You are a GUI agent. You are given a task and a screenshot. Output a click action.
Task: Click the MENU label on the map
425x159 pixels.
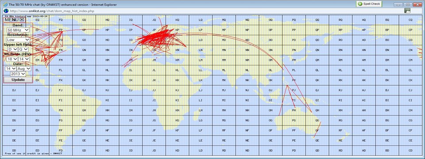(12, 19)
